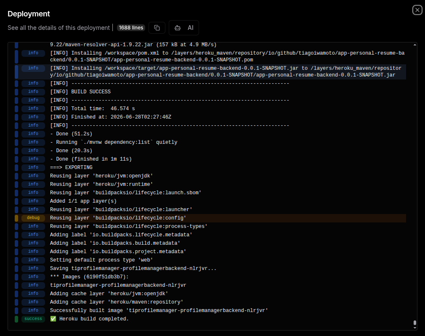Click the log scrollbar down arrow
The width and height of the screenshot is (425, 336).
coord(415,328)
